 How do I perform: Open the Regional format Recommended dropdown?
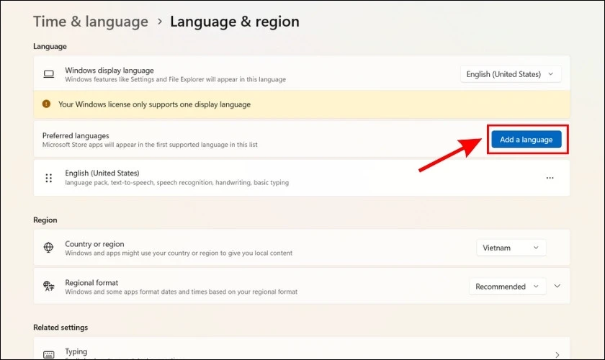(x=507, y=287)
